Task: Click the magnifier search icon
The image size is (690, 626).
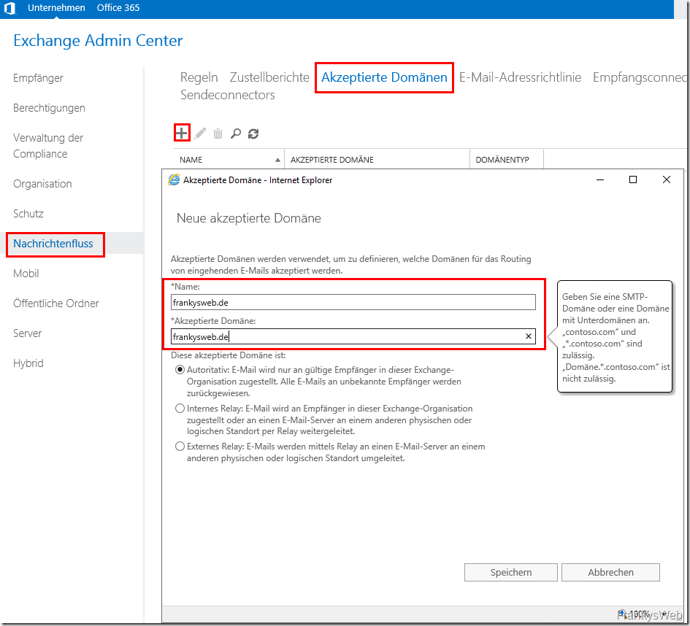Action: coord(235,134)
